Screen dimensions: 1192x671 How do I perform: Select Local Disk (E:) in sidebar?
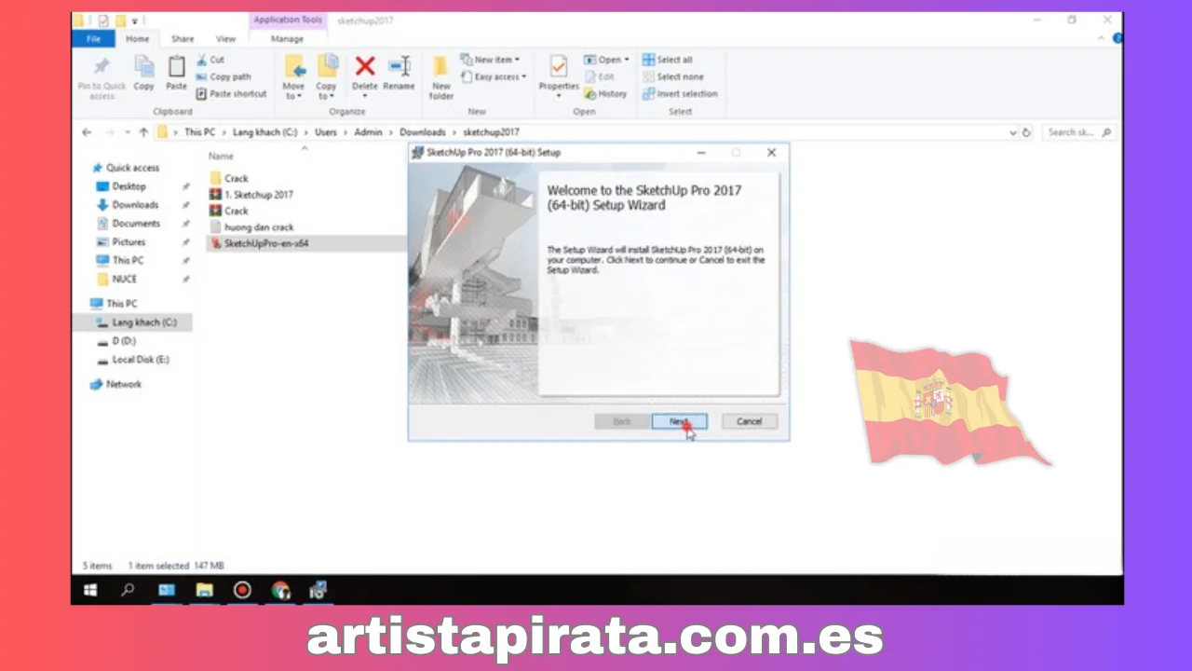(141, 360)
